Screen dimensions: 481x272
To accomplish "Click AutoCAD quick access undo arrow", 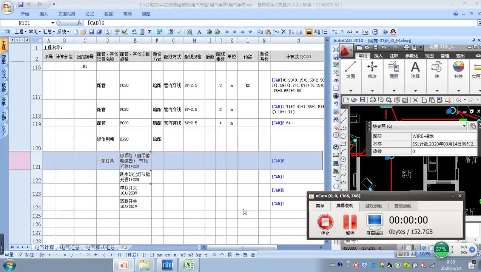I will pyautogui.click(x=384, y=47).
